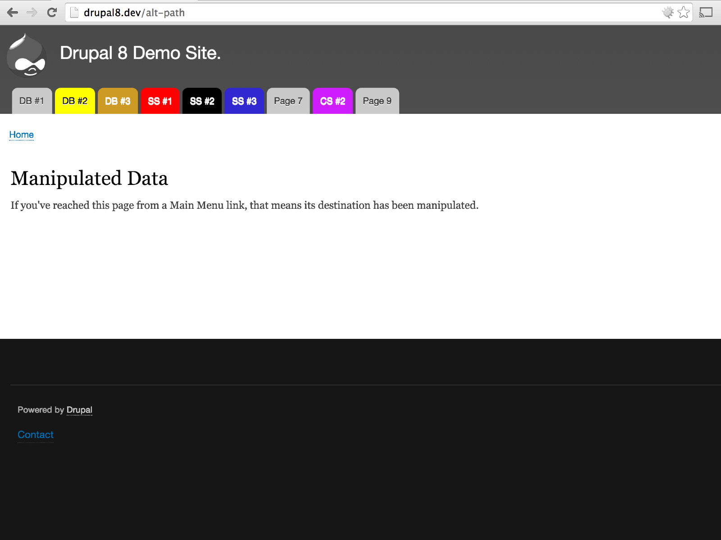Open the Contact link in the footer
This screenshot has height=540, width=721.
35,435
